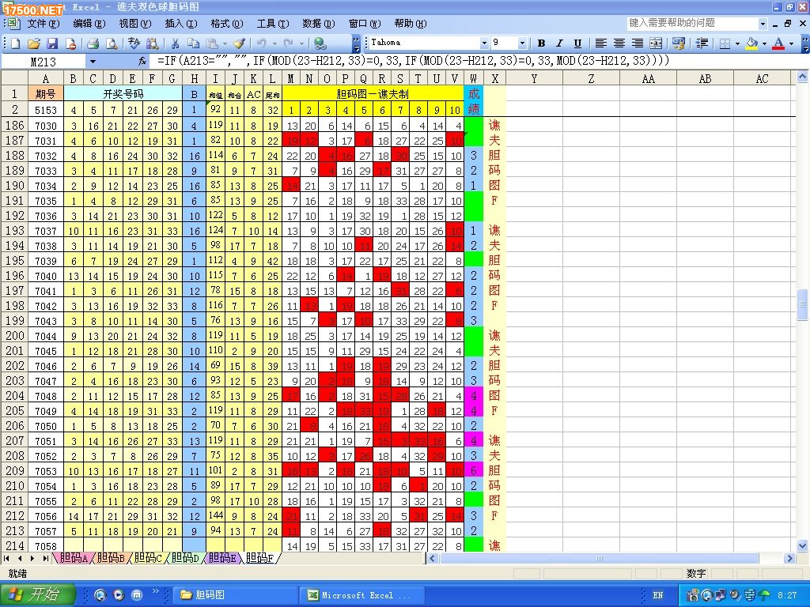Center-align the cell text
This screenshot has width=810, height=607.
pyautogui.click(x=619, y=43)
